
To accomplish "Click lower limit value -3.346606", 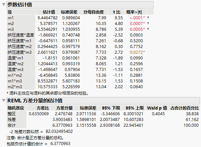I will (110, 114).
